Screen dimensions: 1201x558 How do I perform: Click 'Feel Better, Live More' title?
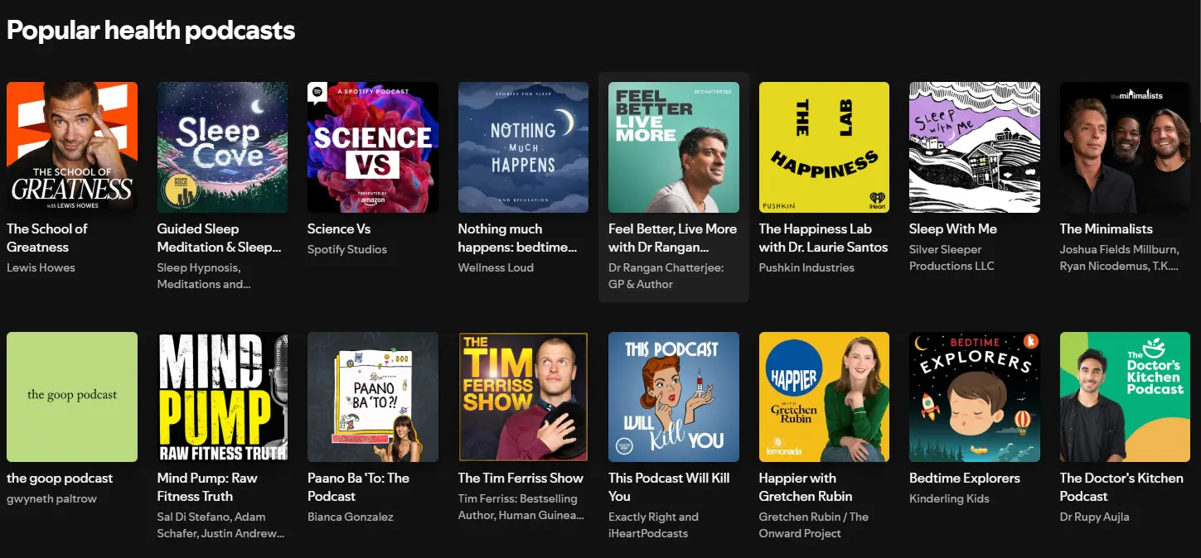pos(672,238)
